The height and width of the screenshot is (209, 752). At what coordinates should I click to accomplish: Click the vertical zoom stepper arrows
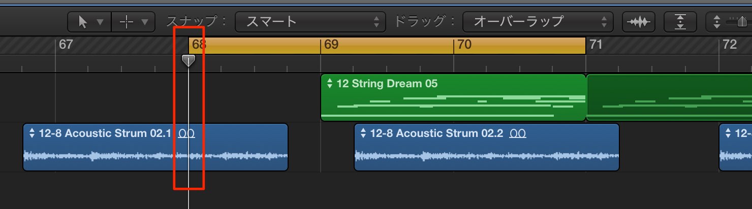pos(716,22)
